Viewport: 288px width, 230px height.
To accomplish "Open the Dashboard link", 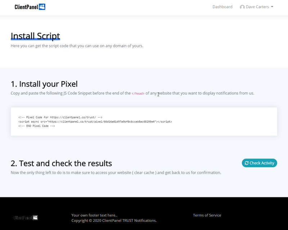I will click(222, 7).
